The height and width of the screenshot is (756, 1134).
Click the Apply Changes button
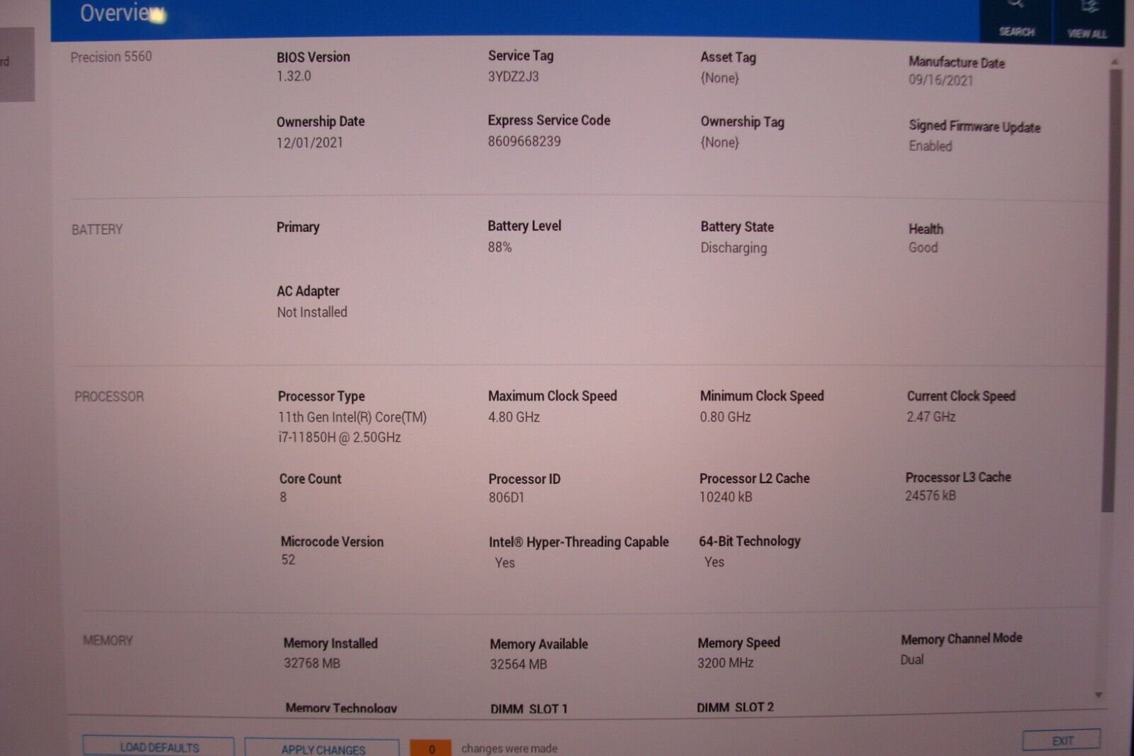tap(322, 749)
